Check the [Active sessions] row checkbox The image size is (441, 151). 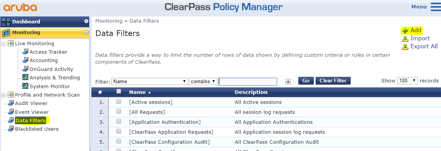click(x=119, y=101)
